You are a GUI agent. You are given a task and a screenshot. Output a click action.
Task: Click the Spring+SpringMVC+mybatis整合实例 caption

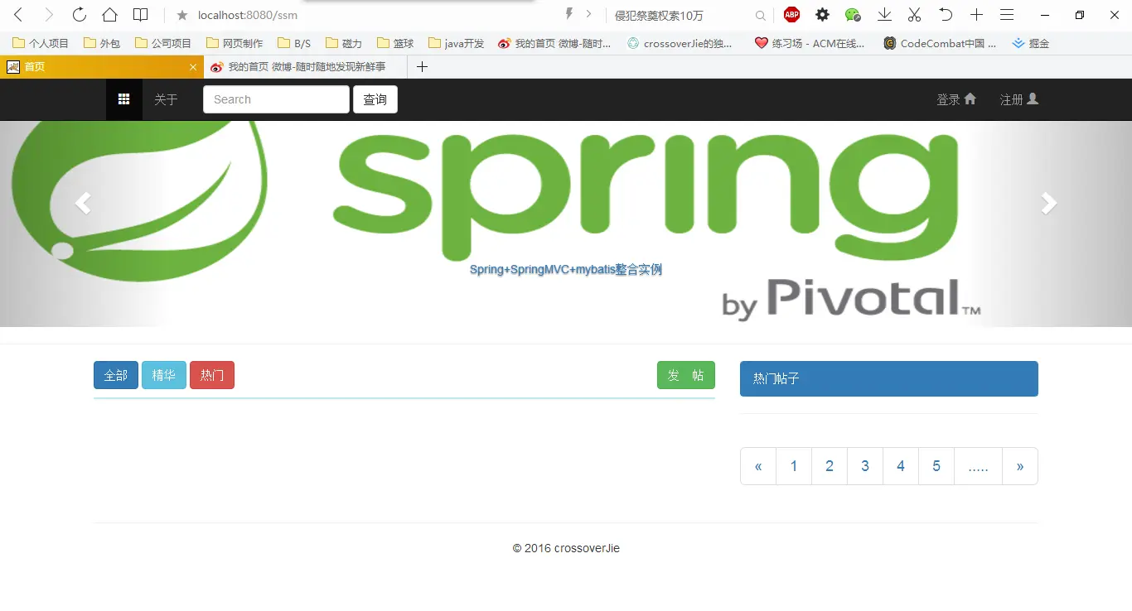point(566,270)
